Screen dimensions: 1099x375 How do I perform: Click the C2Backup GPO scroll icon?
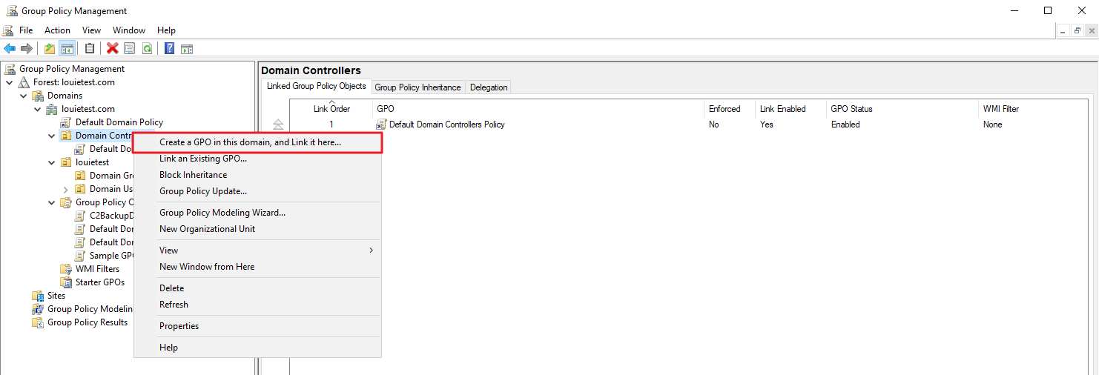point(81,216)
